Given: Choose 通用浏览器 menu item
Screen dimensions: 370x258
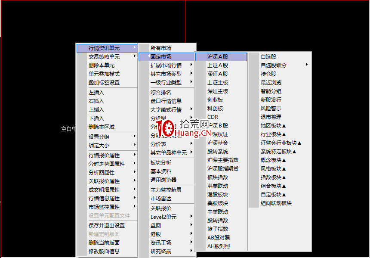Looking at the screenshot, I should pyautogui.click(x=166, y=180).
